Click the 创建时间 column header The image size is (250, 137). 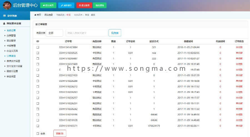click(188, 41)
